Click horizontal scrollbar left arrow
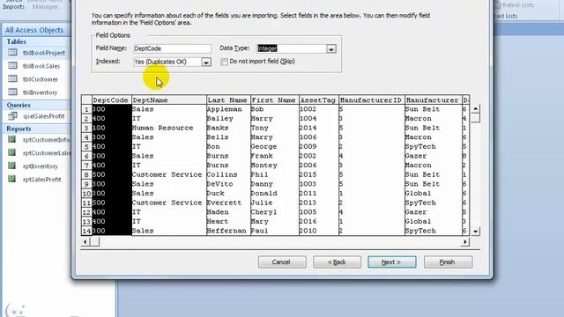Viewport: 564px width, 317px height. tap(85, 242)
